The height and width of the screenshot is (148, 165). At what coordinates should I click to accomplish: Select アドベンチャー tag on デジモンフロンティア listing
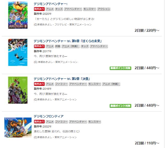[x=78, y=122]
